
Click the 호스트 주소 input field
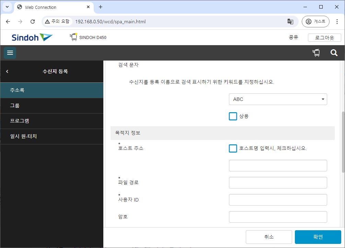tap(278, 166)
